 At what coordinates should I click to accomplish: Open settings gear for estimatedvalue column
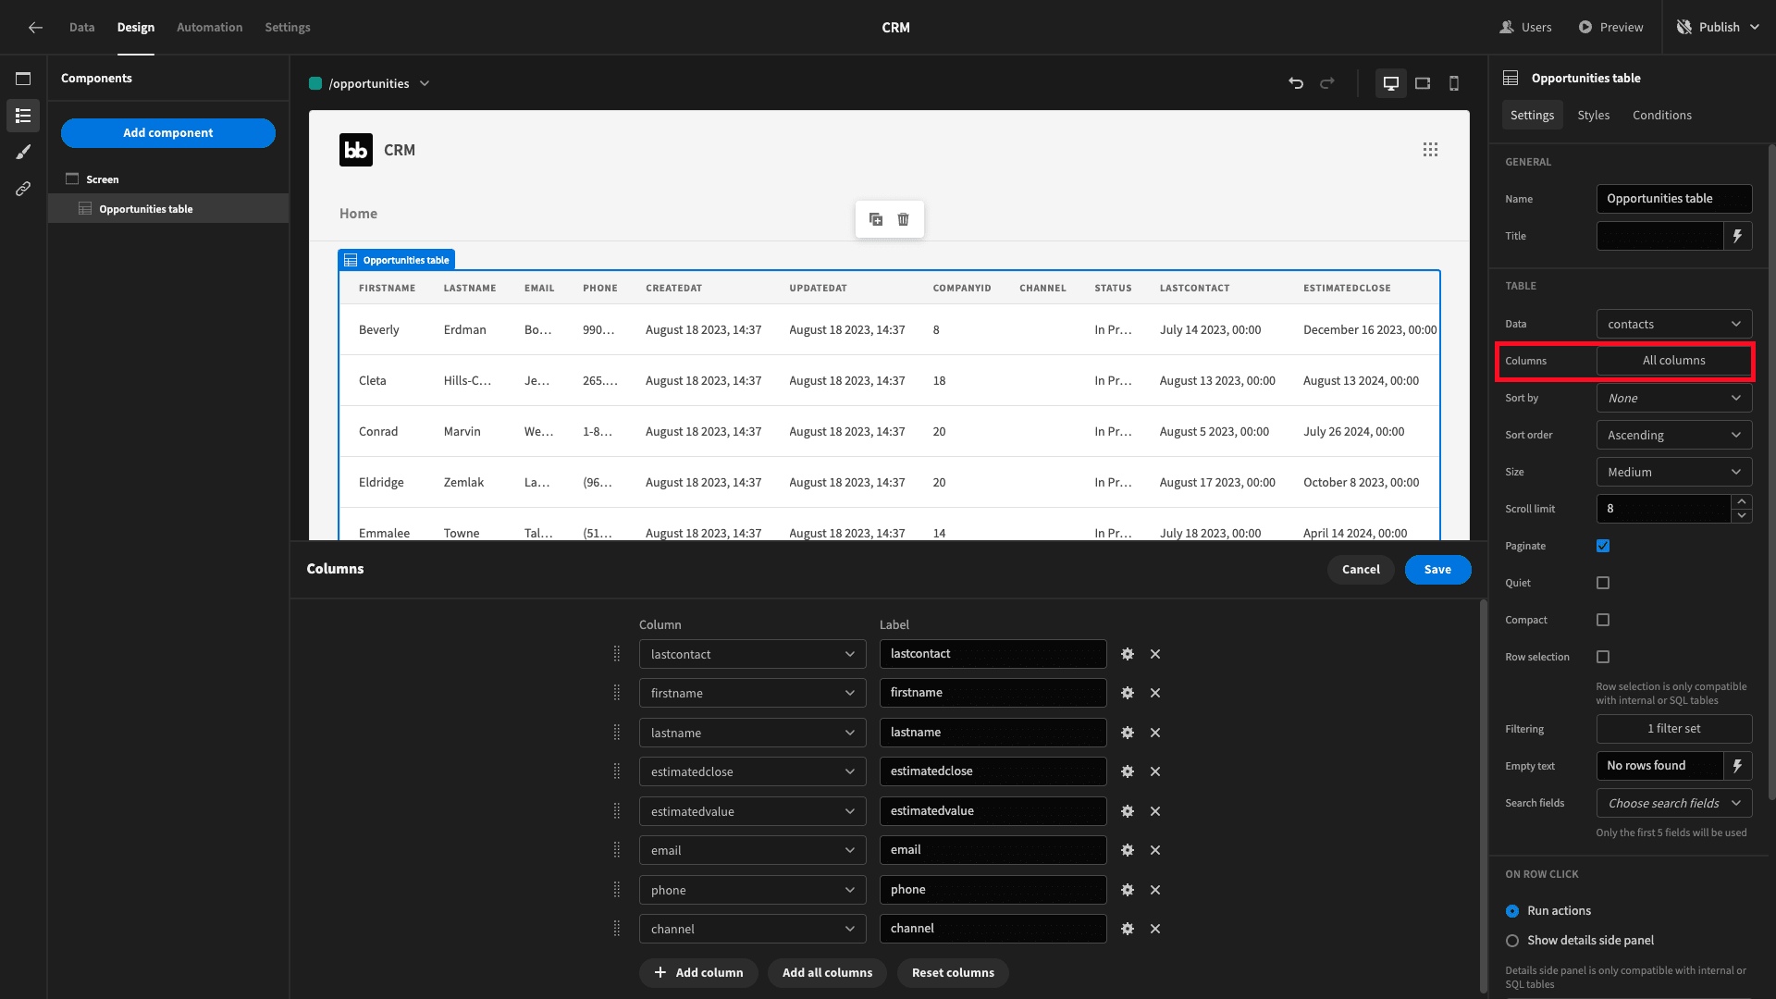[1128, 811]
